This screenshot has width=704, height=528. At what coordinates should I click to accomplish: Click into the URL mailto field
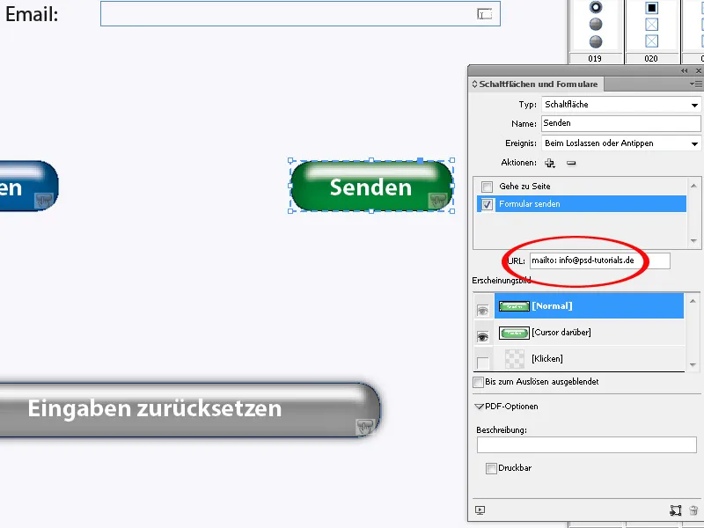point(600,260)
